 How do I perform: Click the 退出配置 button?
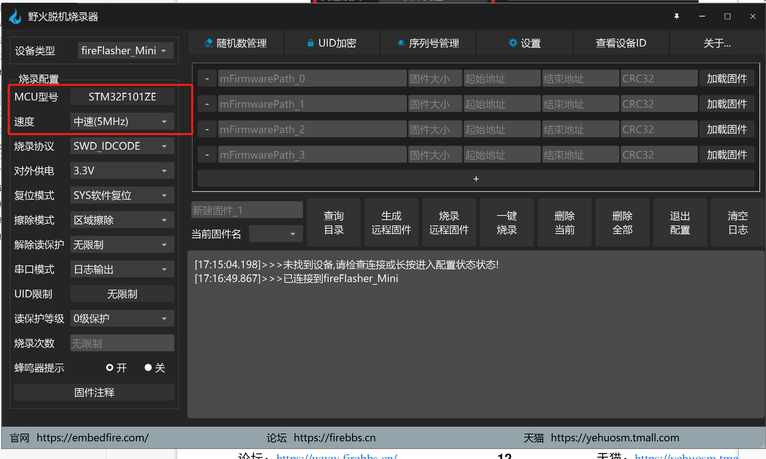coord(680,222)
